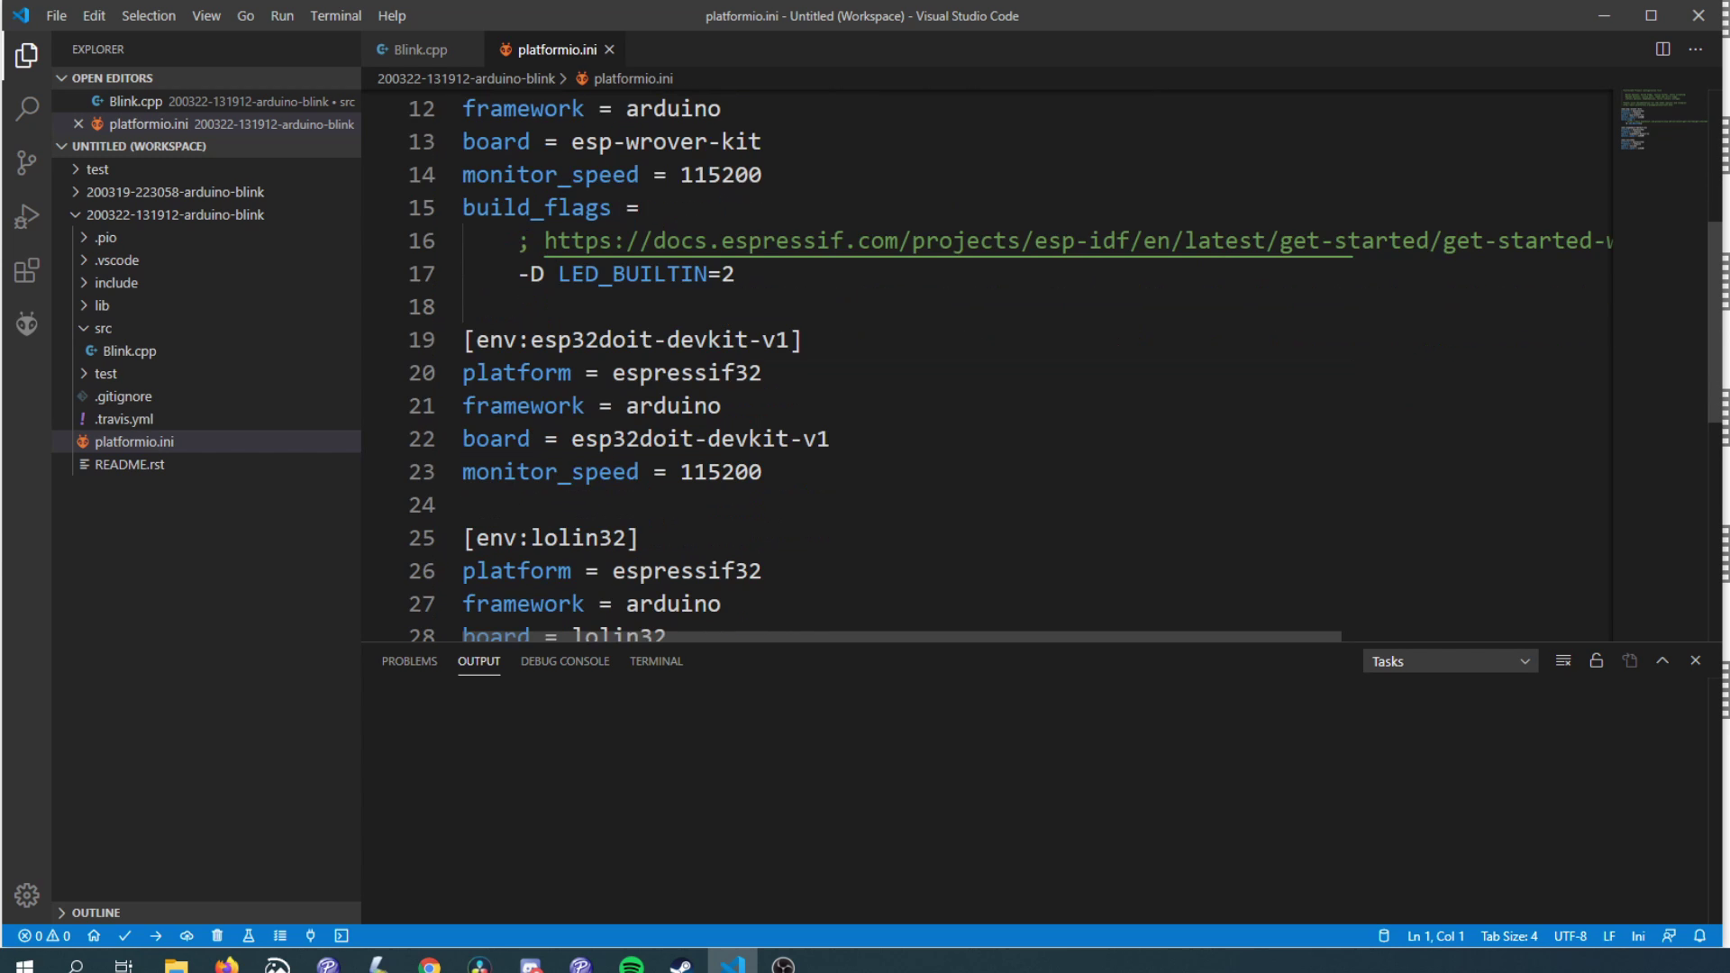Image resolution: width=1730 pixels, height=973 pixels.
Task: Open editor More Actions ellipsis
Action: pos(1695,50)
